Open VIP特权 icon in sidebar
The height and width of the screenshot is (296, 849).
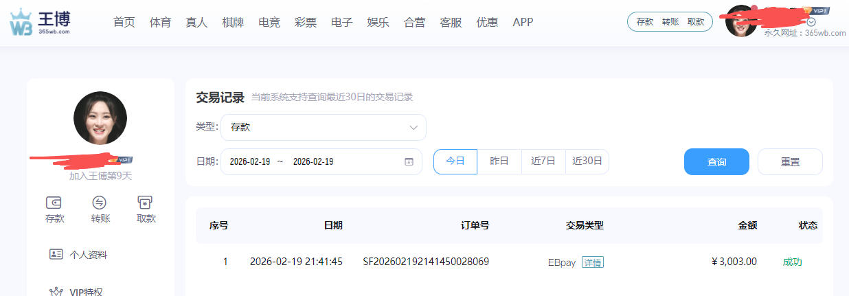click(x=56, y=291)
